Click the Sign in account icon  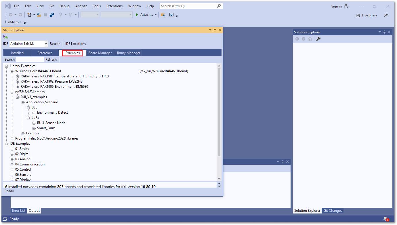pyautogui.click(x=346, y=6)
